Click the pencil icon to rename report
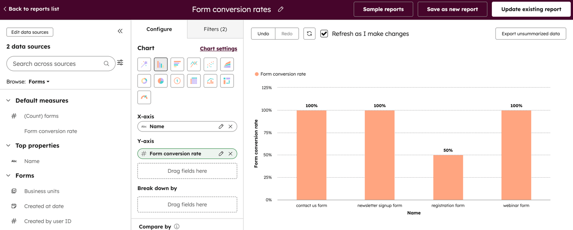 [x=281, y=9]
